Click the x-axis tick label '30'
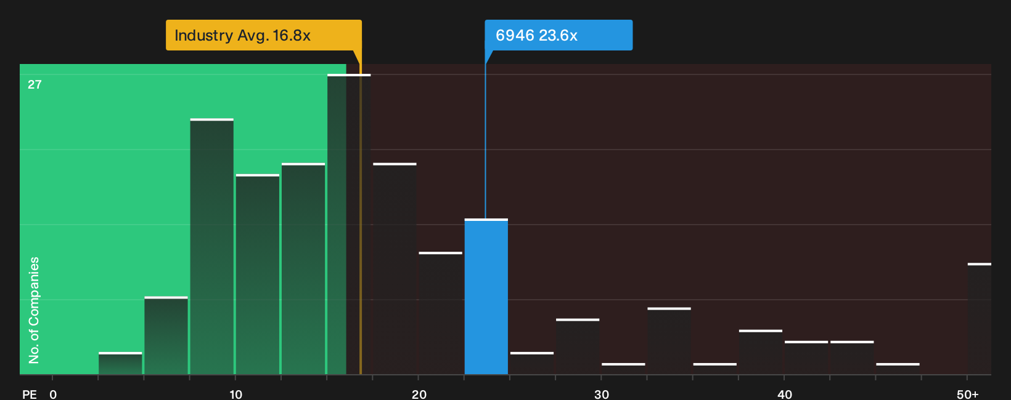This screenshot has height=400, width=1011. click(x=602, y=394)
